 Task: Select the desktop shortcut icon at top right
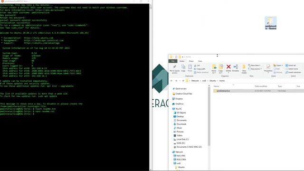pos(271,23)
